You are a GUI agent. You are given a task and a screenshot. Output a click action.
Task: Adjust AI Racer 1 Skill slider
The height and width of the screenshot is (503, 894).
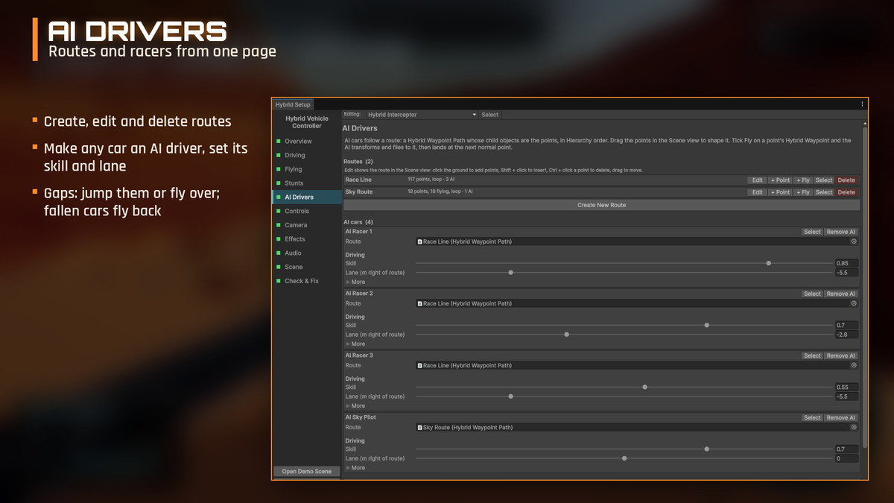[624, 263]
